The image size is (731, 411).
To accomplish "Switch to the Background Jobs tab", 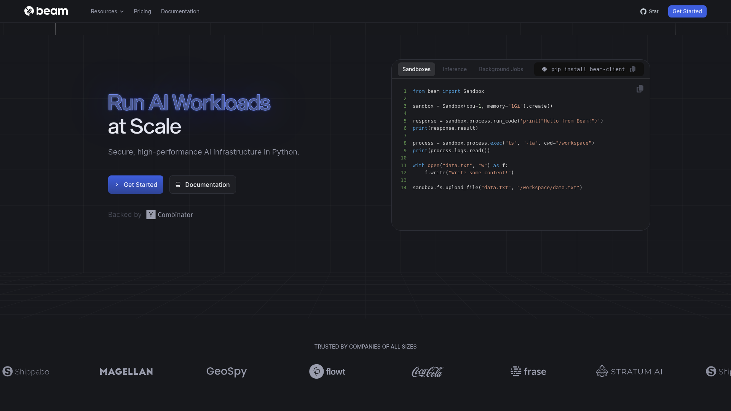I will click(501, 69).
